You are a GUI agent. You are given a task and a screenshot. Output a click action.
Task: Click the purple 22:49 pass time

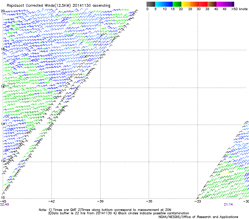coord(5,205)
